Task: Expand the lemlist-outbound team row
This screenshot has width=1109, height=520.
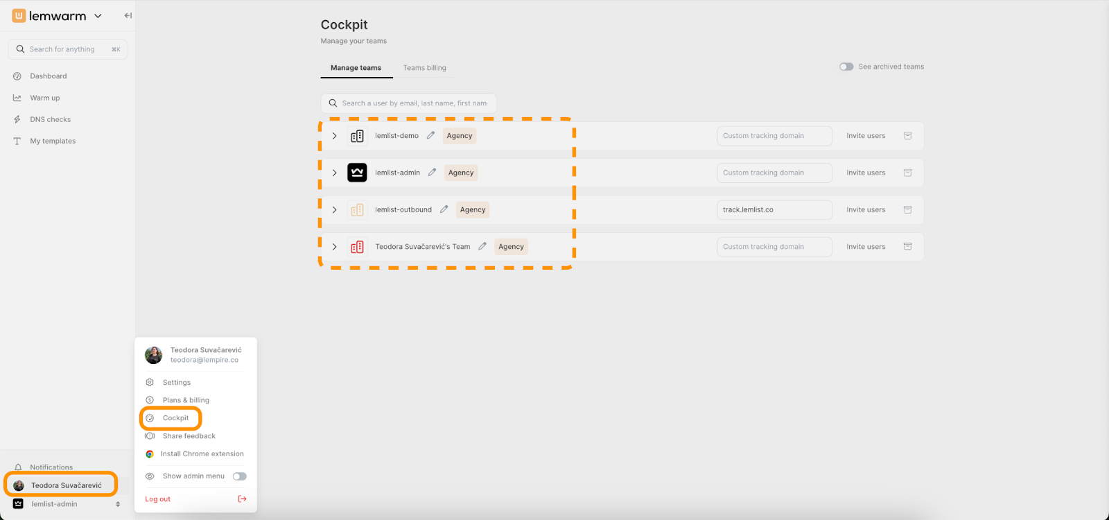Action: click(x=335, y=209)
